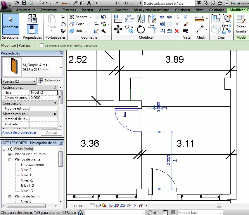Toggle sun path icon in view control bar
Image resolution: width=249 pixels, height=215 pixels.
103,206
